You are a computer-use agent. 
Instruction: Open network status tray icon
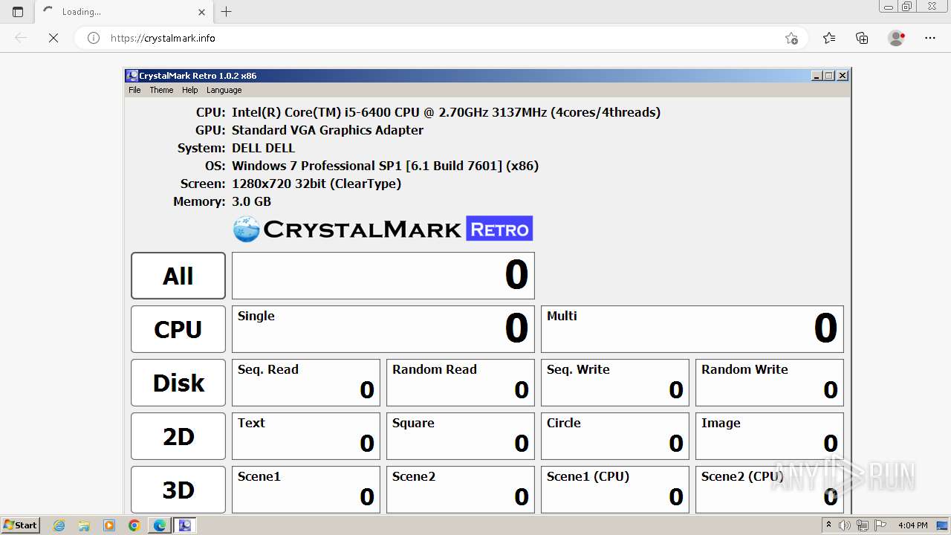862,525
